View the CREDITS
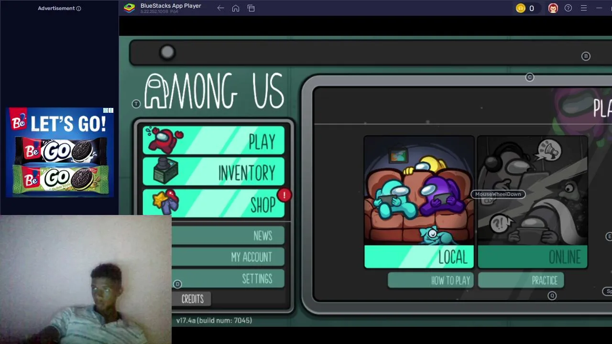The height and width of the screenshot is (344, 612). (193, 299)
